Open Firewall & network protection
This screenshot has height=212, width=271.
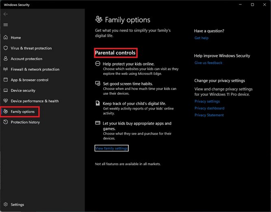point(35,69)
